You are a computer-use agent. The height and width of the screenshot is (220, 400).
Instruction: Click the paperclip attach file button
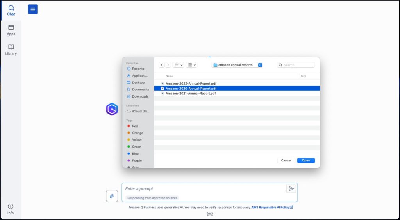coord(112,196)
